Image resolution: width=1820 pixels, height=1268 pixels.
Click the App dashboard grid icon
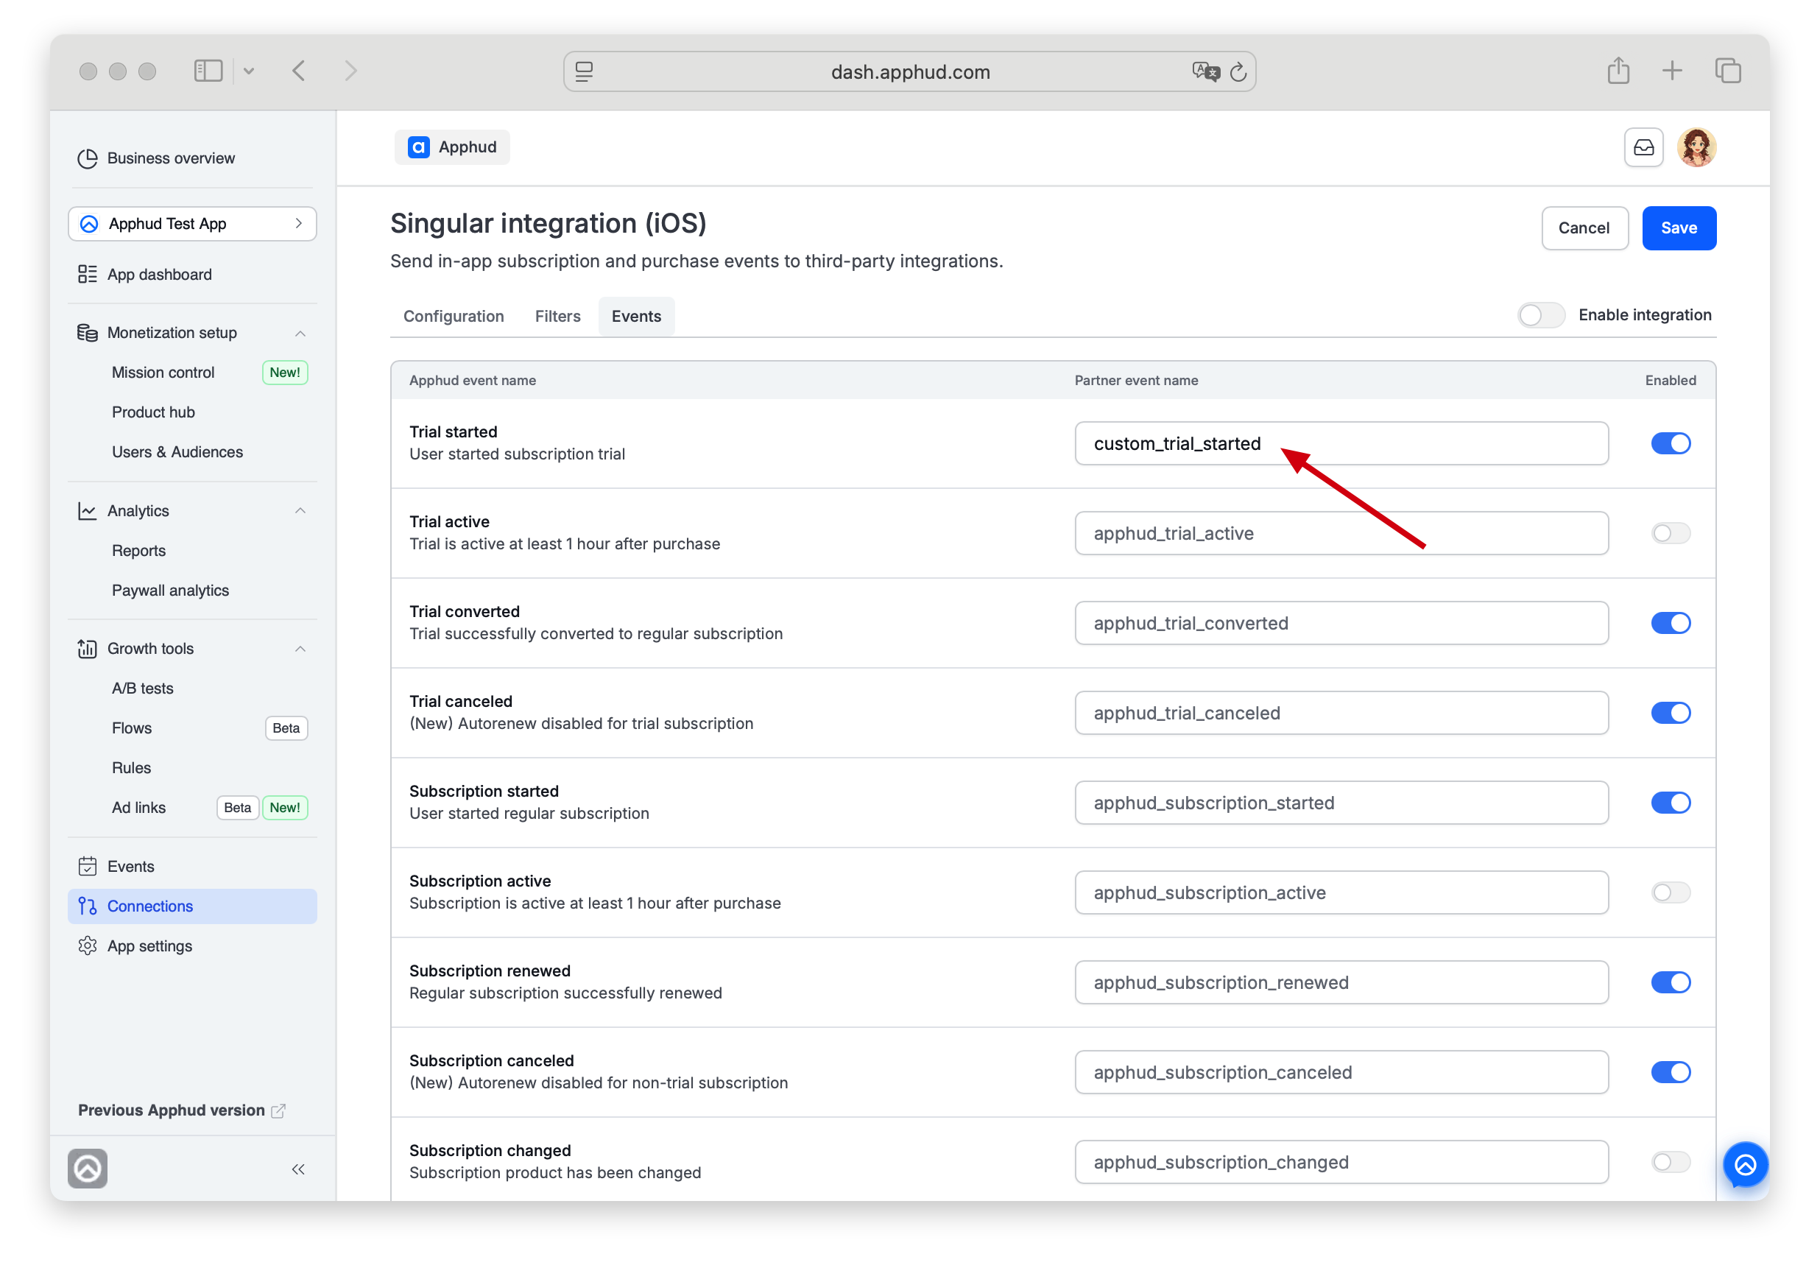pos(87,275)
